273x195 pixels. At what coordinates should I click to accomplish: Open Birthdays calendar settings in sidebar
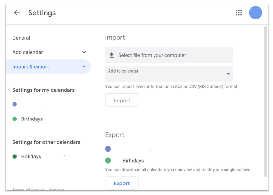click(x=32, y=119)
